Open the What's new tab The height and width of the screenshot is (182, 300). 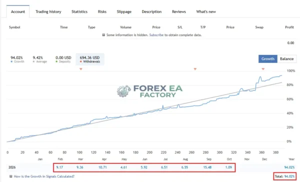(206, 11)
